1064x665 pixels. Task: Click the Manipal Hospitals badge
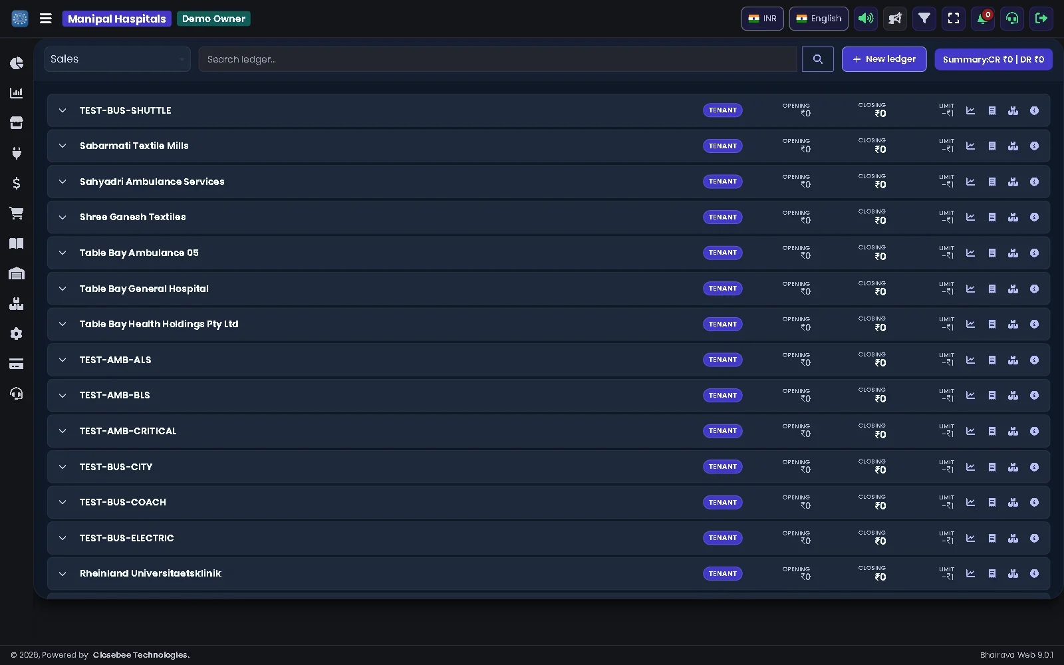117,19
